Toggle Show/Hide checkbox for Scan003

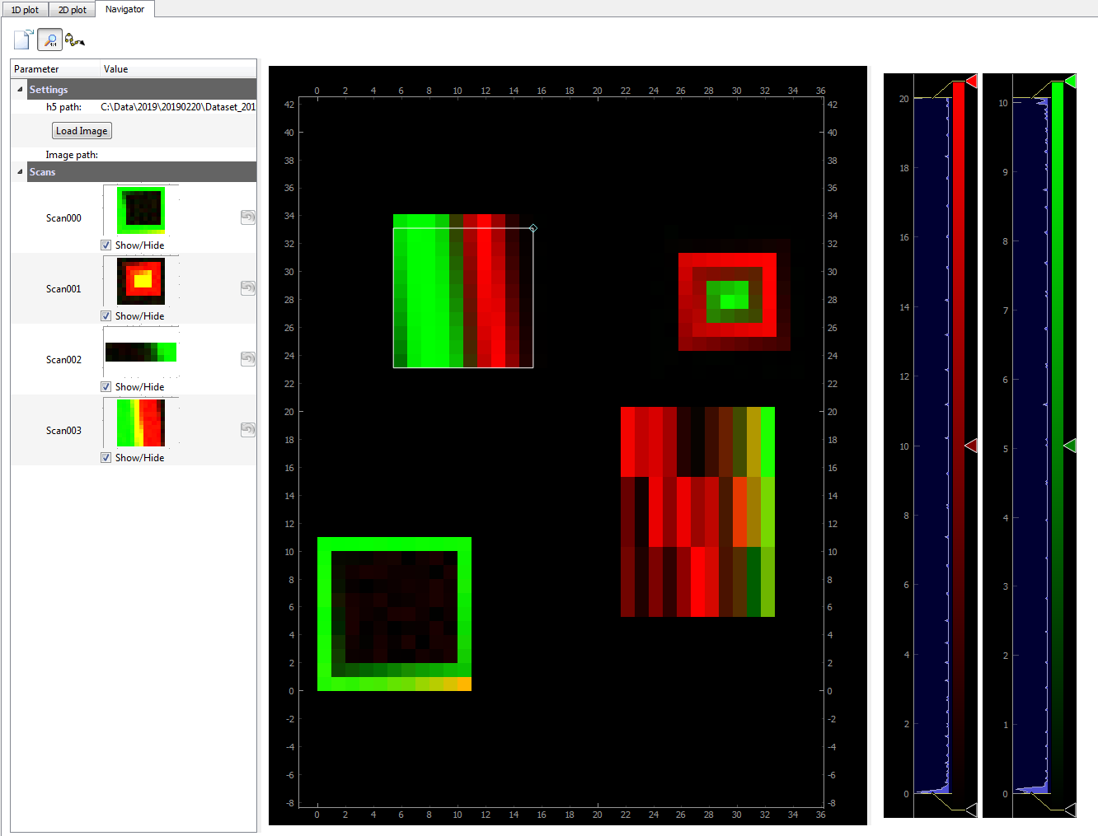tap(106, 458)
